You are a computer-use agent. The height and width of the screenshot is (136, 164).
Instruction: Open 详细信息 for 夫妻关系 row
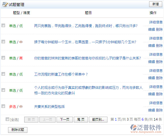(156, 103)
